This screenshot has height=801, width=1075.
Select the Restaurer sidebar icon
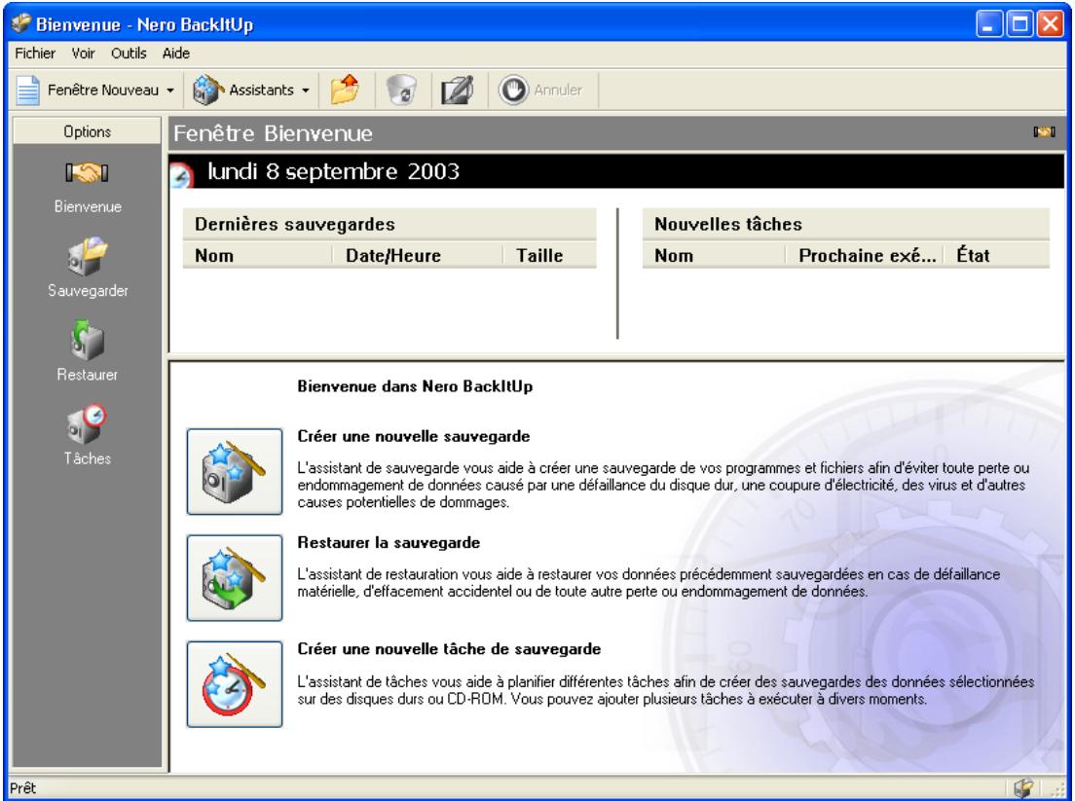point(87,340)
